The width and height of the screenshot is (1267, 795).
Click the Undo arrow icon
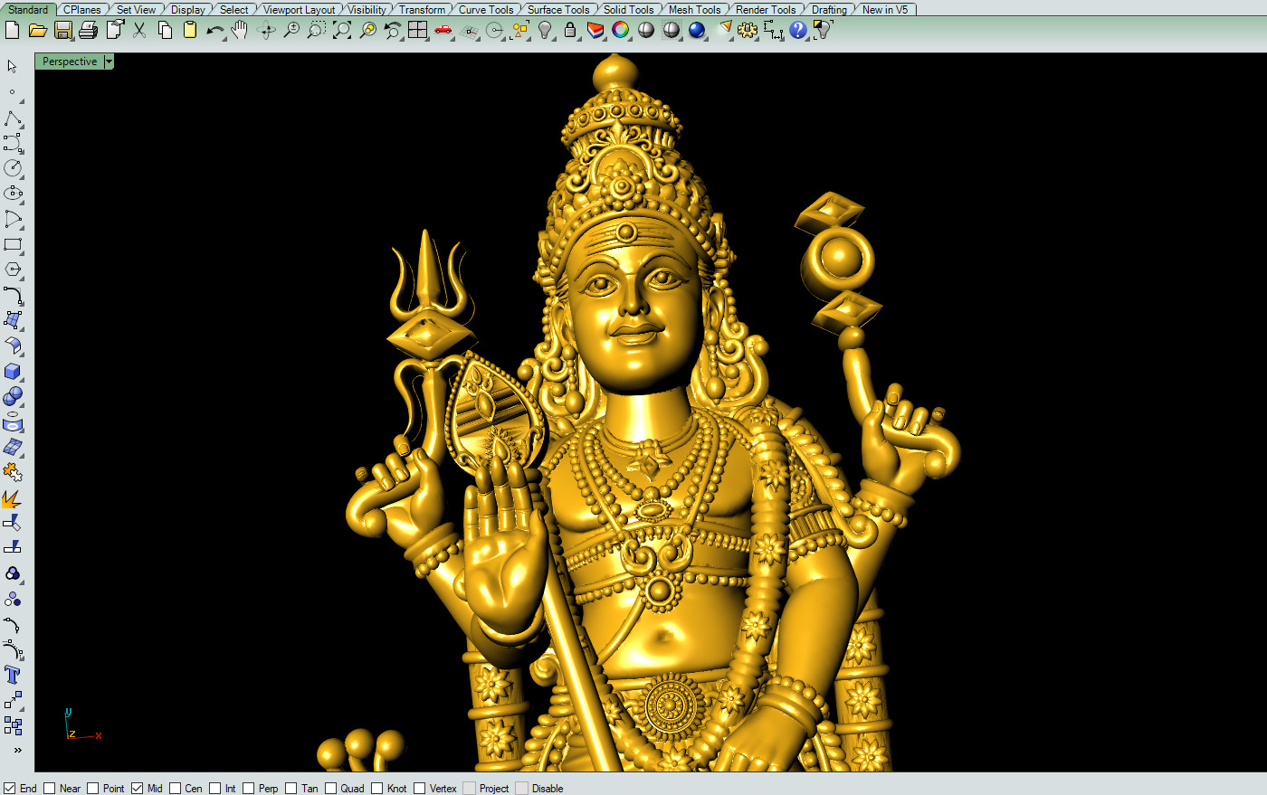214,30
